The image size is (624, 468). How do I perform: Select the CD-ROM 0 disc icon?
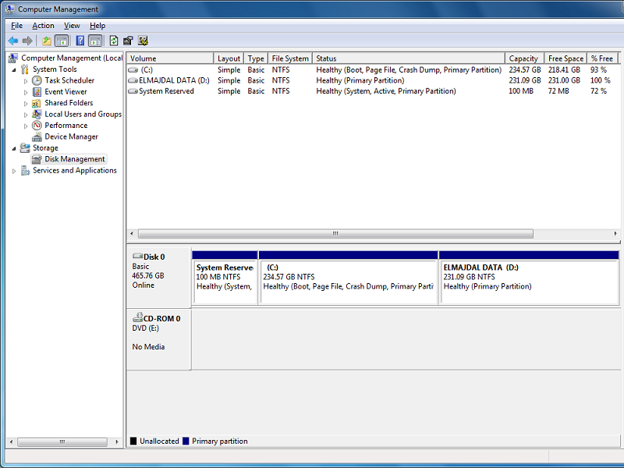click(x=137, y=318)
